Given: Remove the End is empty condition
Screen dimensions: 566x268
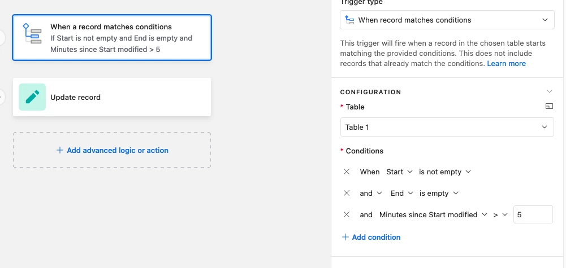Looking at the screenshot, I should tap(347, 193).
